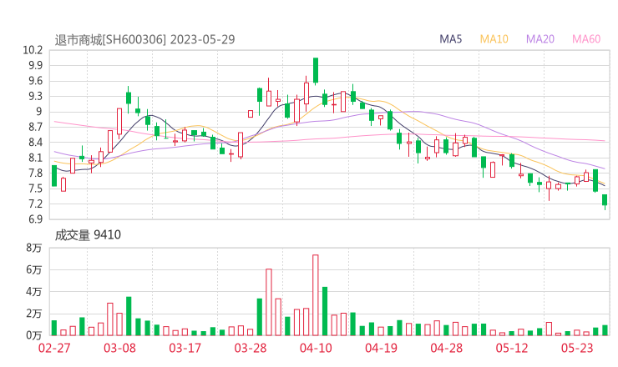Click the 05-23 date axis label
Screen dimensions: 618x367
577,348
